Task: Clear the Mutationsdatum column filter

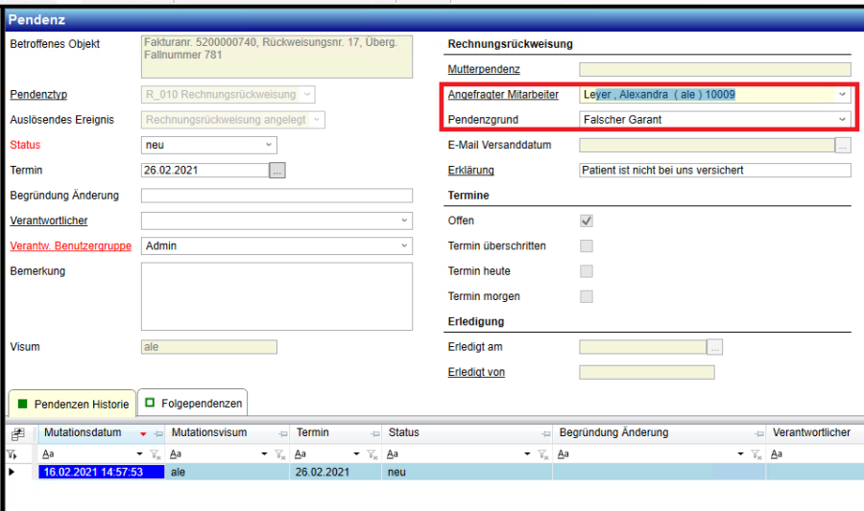Action: tap(156, 454)
